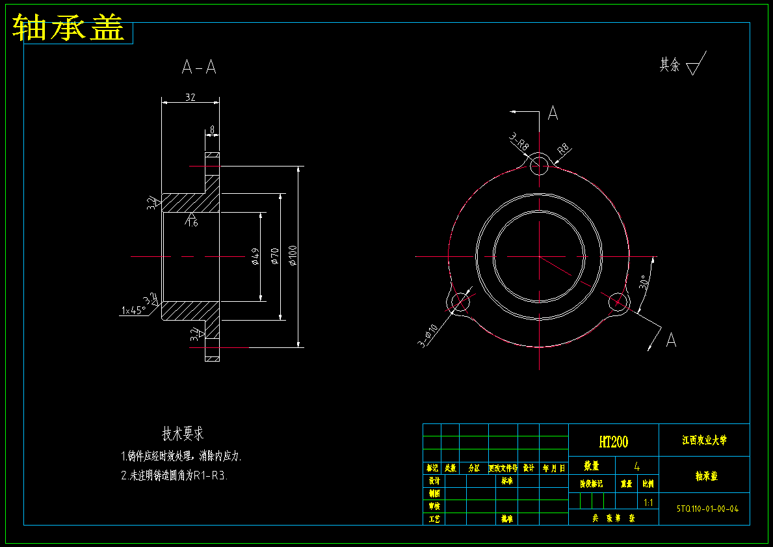Select the 标记 header cell
The image size is (773, 547).
432,468
